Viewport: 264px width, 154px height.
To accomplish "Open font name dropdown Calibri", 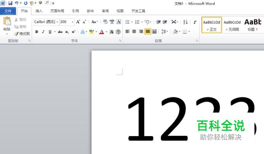I will pyautogui.click(x=57, y=22).
